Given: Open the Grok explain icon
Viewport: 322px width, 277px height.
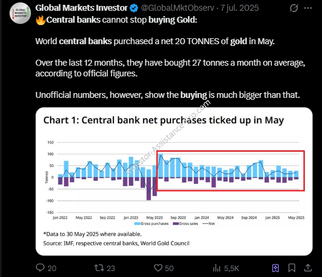Looking at the screenshot, I should pos(293,8).
